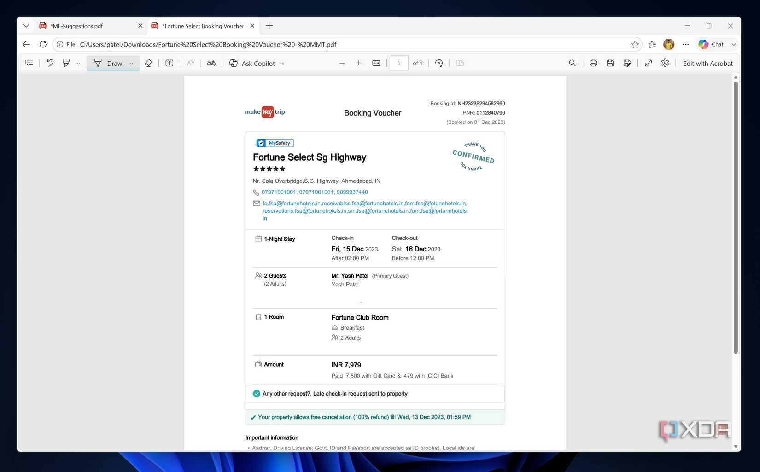Click the page number input field
The height and width of the screenshot is (472, 760).
pyautogui.click(x=399, y=63)
